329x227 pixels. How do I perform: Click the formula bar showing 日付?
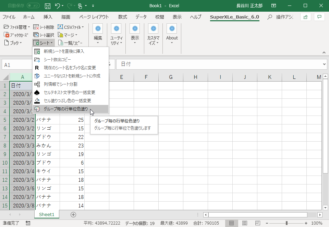(219, 64)
